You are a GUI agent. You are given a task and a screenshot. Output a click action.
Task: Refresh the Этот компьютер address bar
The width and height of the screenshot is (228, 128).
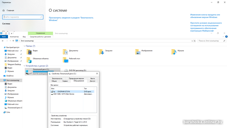click(195, 41)
